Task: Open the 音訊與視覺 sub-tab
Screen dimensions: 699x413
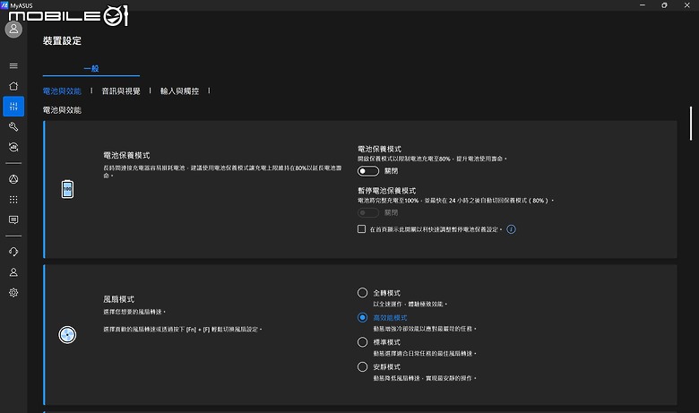Action: 121,91
